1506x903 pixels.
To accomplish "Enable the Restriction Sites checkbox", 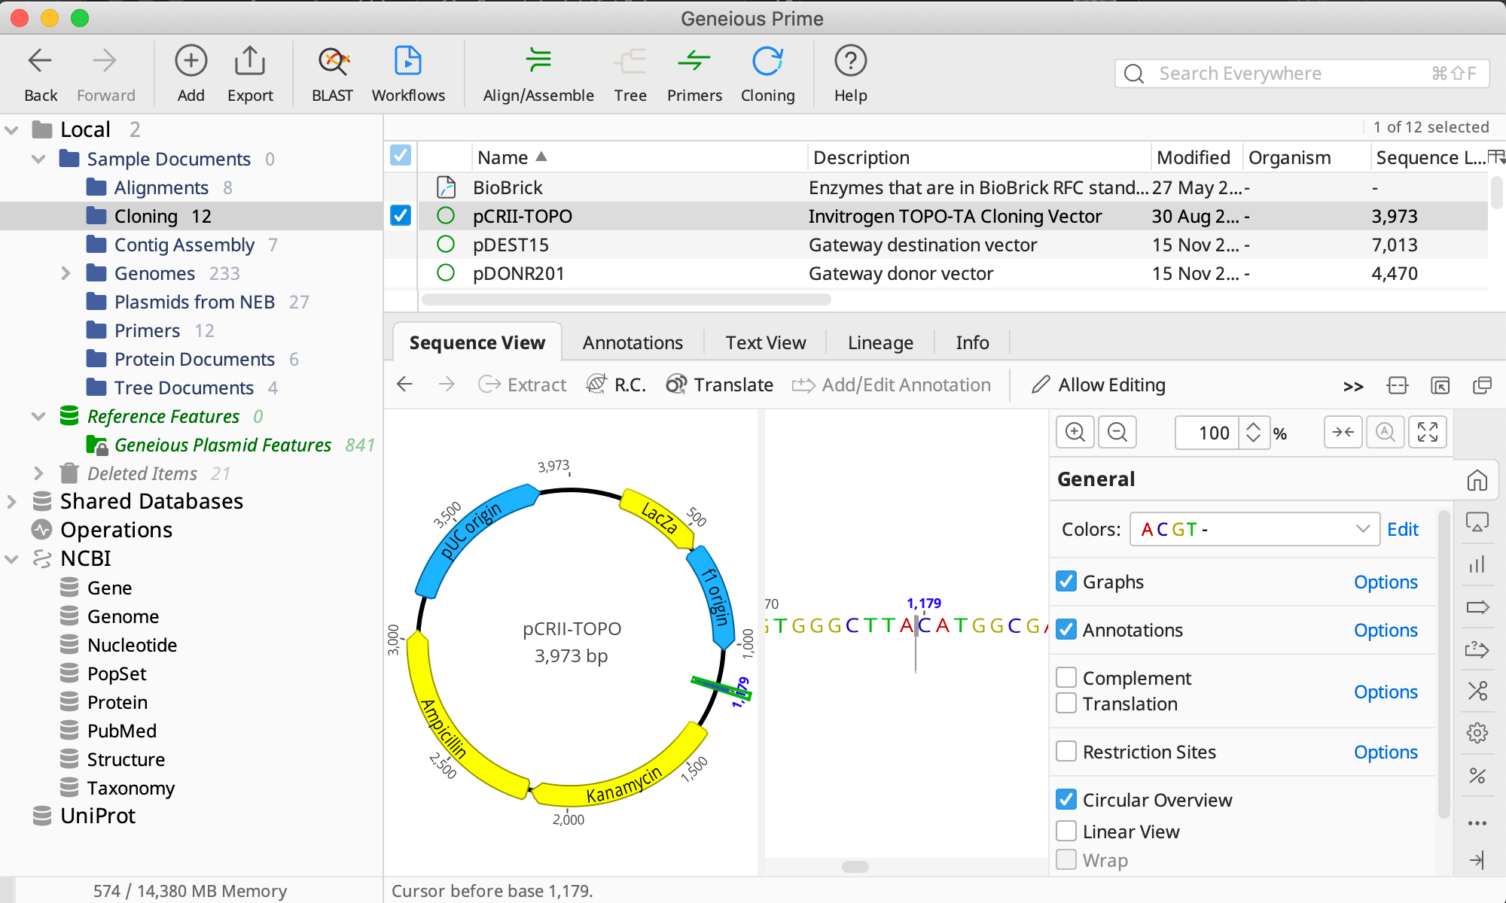I will [x=1065, y=751].
